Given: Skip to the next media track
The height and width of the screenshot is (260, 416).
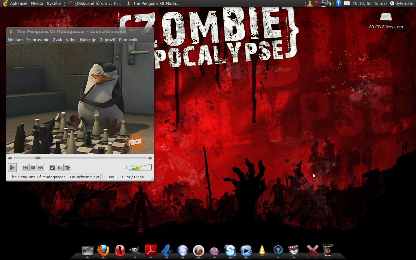Looking at the screenshot, I should [40, 168].
